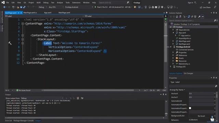Collapse the Label fold on line 7
219x123 pixels.
pos(23,43)
